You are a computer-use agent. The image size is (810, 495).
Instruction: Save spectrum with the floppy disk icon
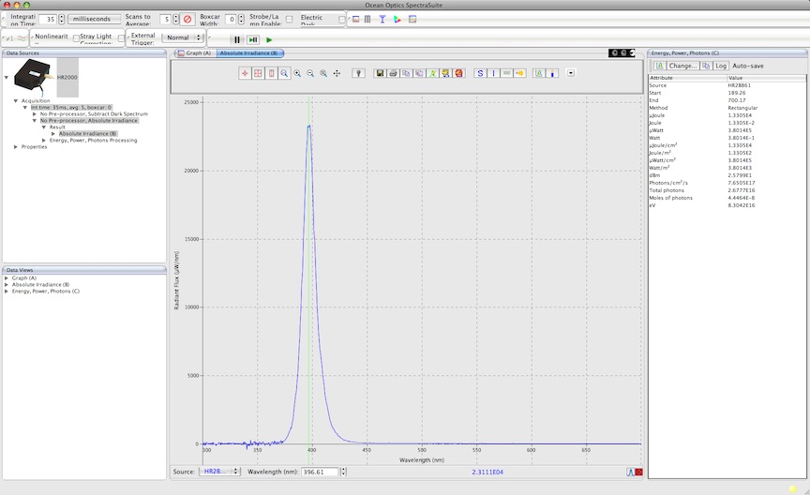coord(380,73)
